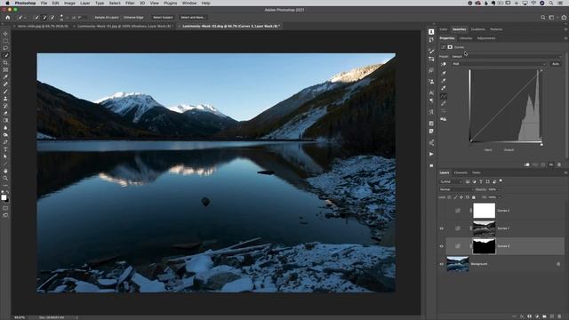Open the layer Fill dropdown arrow
Screen dimensions: 569x320
point(500,197)
